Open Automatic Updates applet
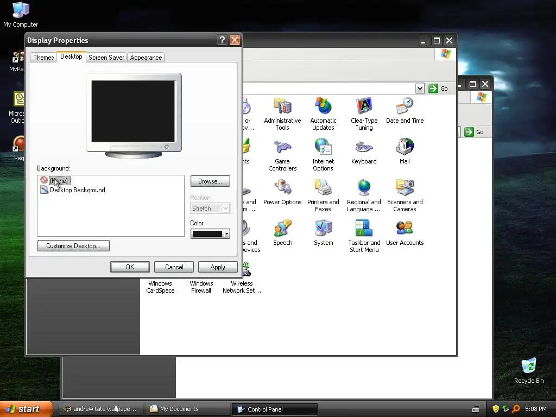556x417 pixels. 323,113
